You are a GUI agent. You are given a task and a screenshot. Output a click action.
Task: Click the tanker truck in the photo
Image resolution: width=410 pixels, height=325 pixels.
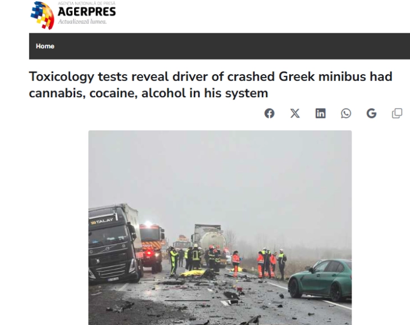(209, 240)
